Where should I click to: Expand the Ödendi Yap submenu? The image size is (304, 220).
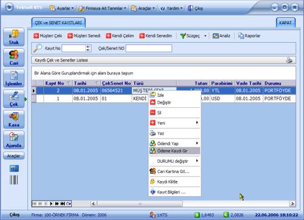point(174,143)
